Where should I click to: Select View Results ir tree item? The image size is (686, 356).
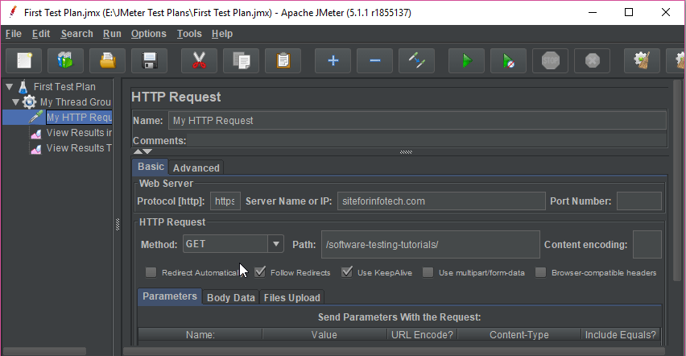(79, 133)
